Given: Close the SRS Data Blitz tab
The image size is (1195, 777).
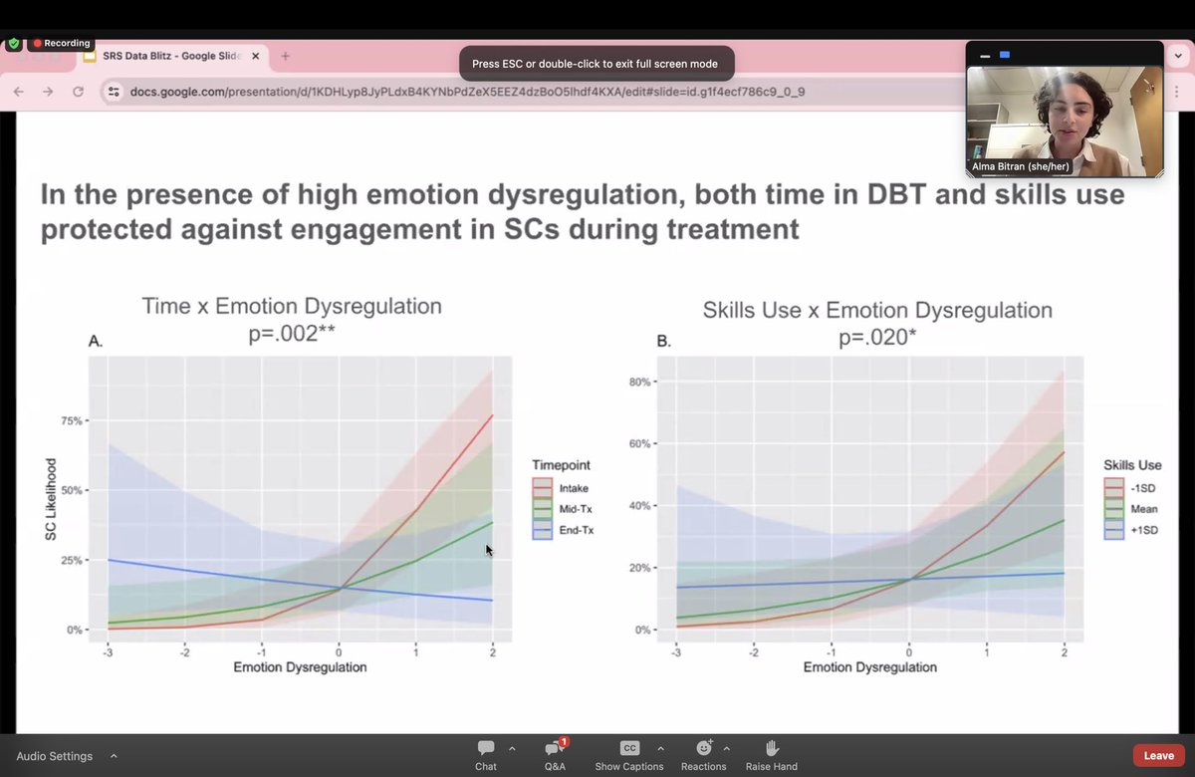Looking at the screenshot, I should (256, 57).
